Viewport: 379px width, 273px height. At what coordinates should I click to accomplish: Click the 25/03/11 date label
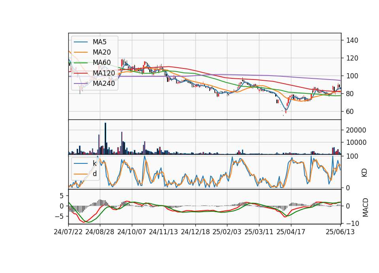pos(259,232)
